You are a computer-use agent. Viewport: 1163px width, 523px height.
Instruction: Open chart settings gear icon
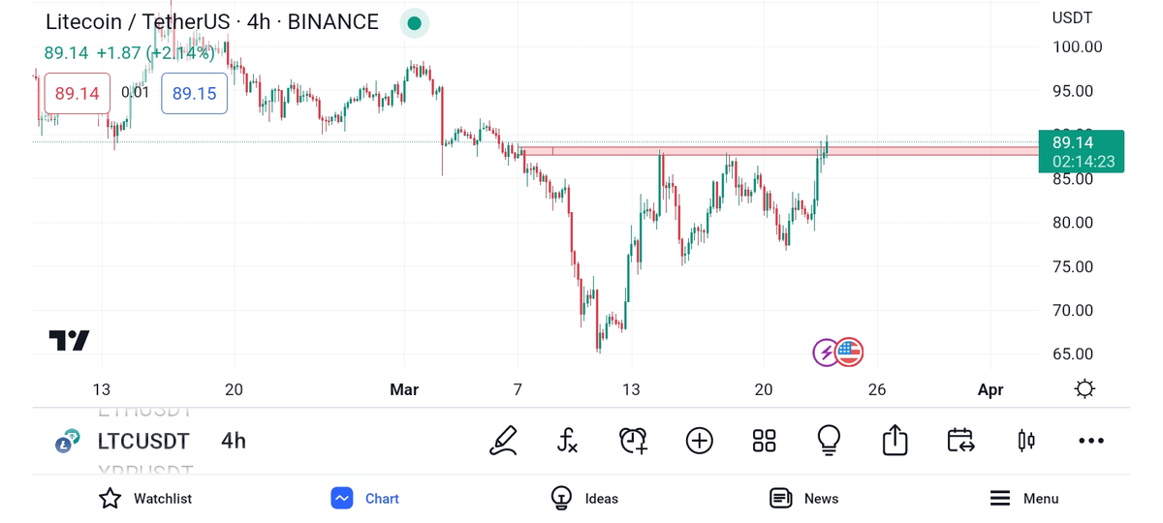point(1084,389)
